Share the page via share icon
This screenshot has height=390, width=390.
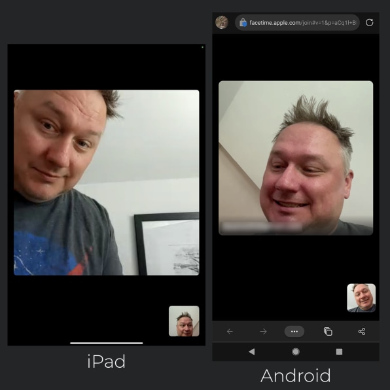(362, 331)
